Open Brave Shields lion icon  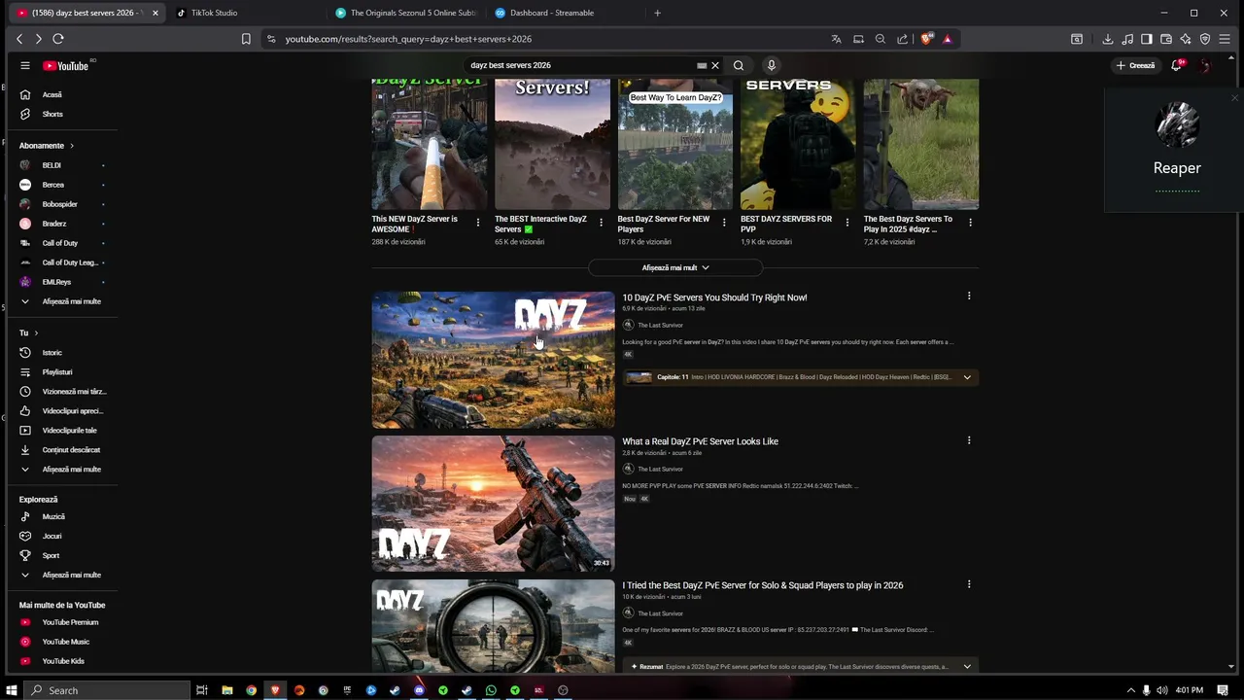click(926, 39)
